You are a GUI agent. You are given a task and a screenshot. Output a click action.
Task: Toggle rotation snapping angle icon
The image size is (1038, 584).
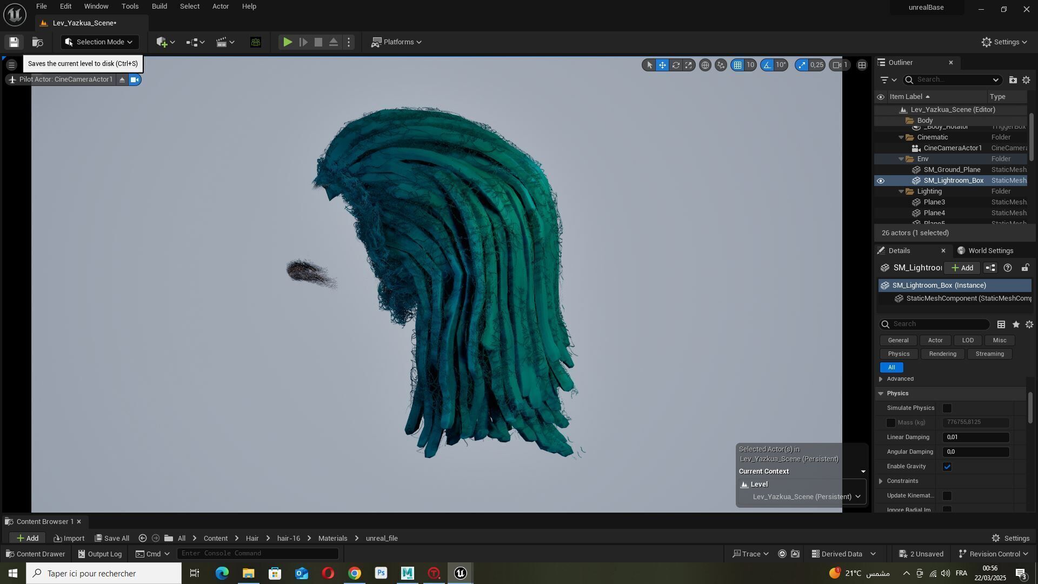coord(767,65)
